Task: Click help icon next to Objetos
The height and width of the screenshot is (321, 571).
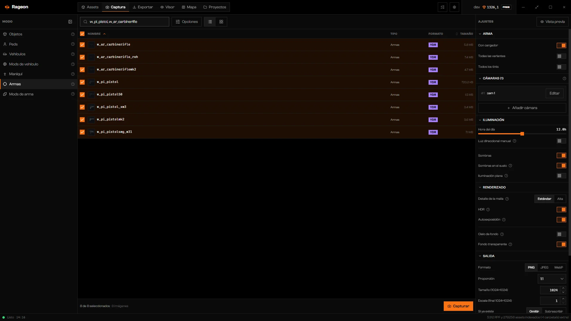Action: coord(73,34)
